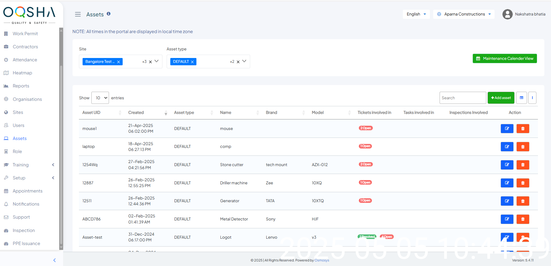Open the three-dot more options menu

click(532, 98)
